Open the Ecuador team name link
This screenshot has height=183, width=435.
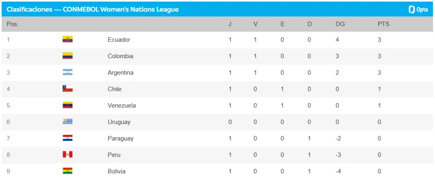119,39
